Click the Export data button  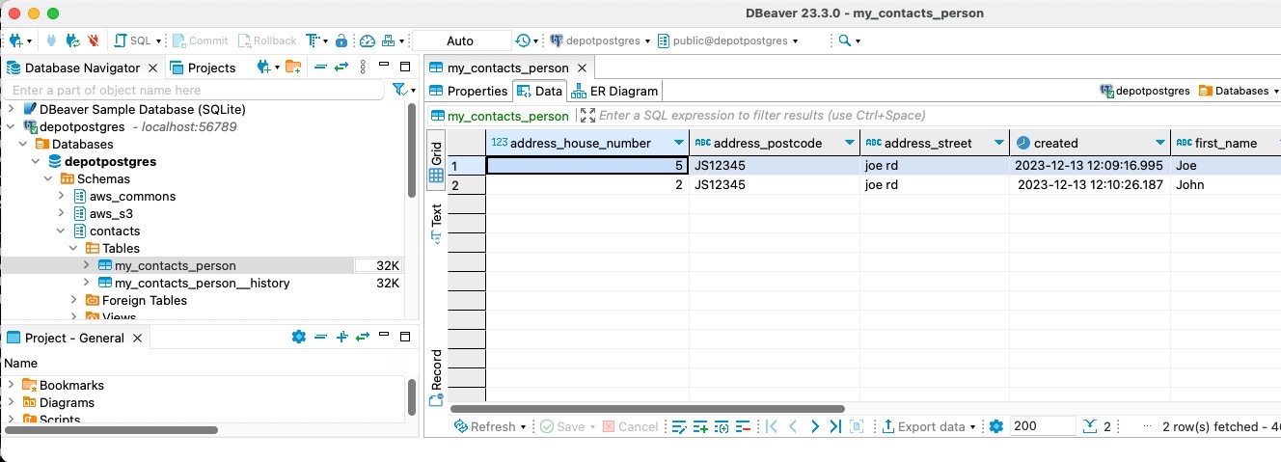[x=923, y=426]
